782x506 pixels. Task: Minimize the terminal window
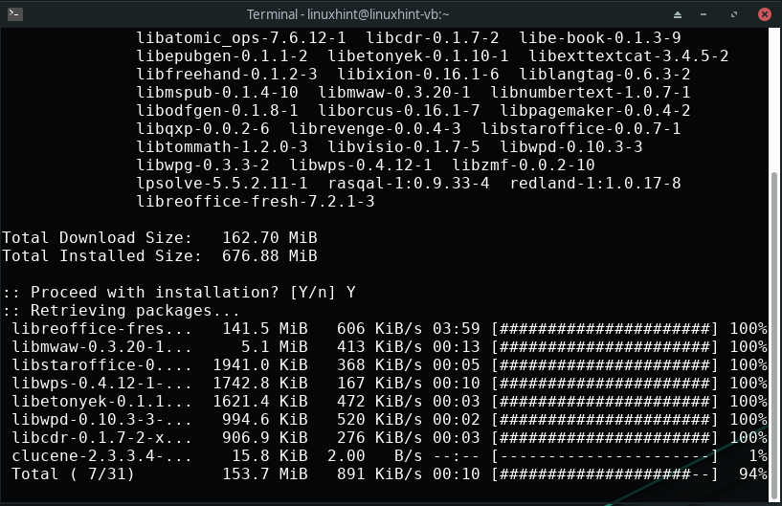[x=704, y=14]
